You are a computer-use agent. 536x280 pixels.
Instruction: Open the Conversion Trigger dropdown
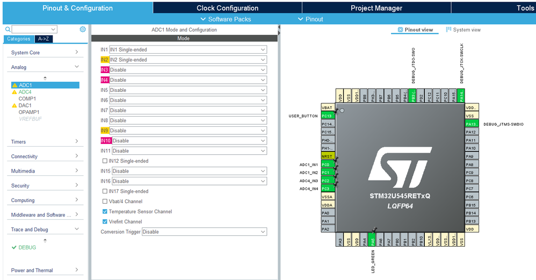(204, 232)
